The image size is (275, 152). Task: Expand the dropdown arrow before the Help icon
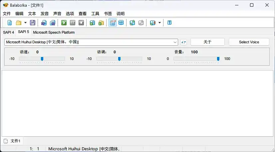click(x=159, y=23)
